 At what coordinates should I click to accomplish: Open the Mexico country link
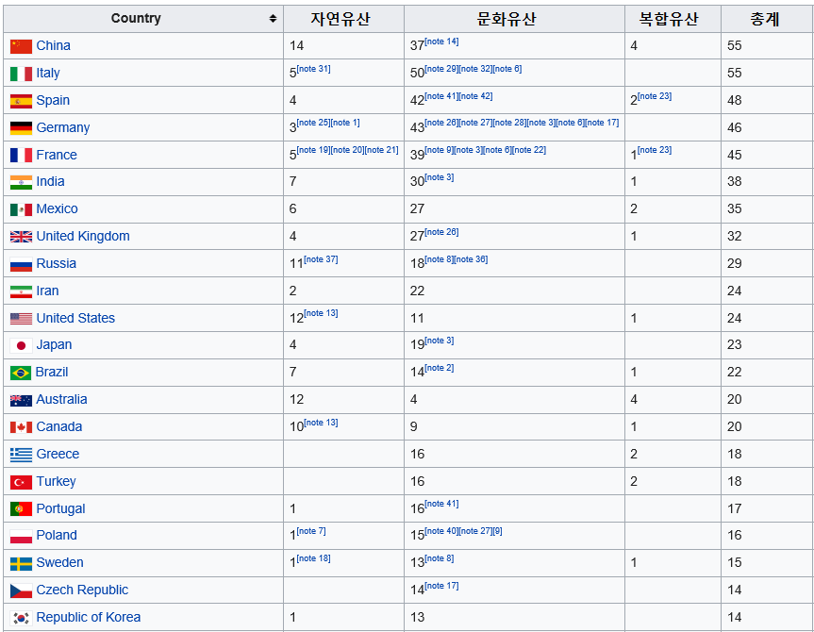pos(58,208)
